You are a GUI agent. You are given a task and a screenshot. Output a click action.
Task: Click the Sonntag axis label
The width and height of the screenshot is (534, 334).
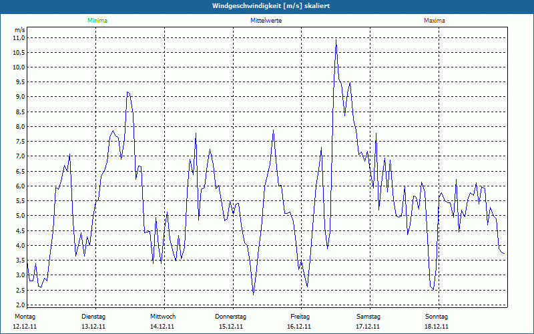tap(437, 317)
